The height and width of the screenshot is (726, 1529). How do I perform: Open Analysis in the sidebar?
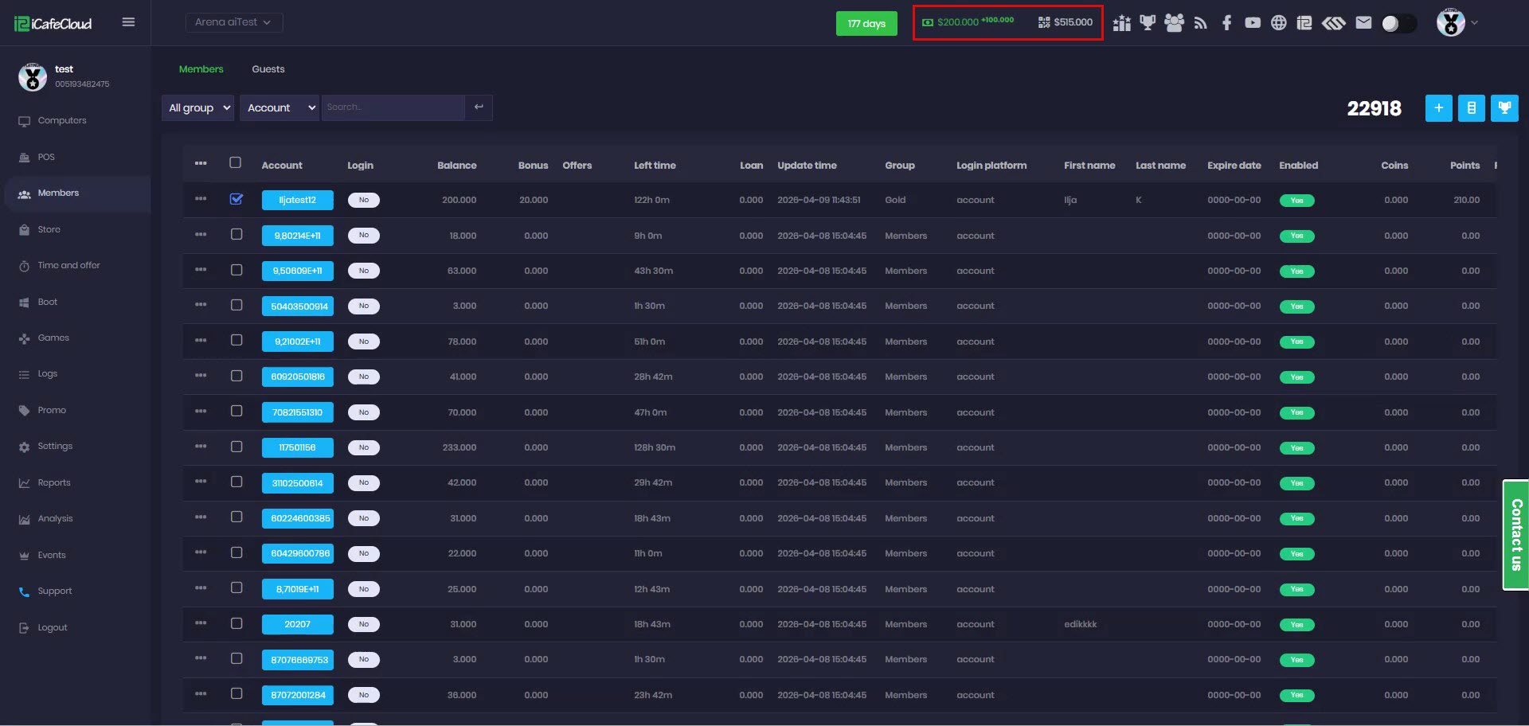click(x=55, y=518)
